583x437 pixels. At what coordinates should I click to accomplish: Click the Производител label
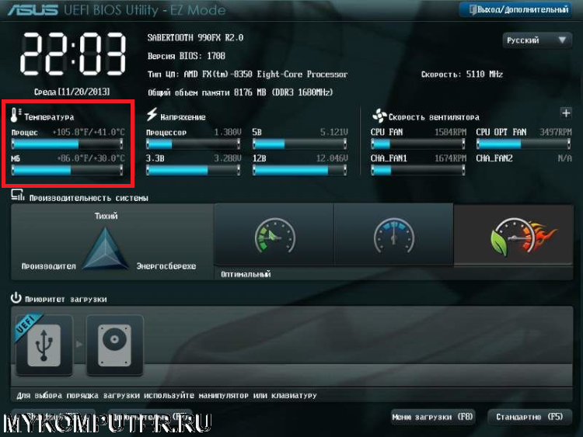click(49, 265)
